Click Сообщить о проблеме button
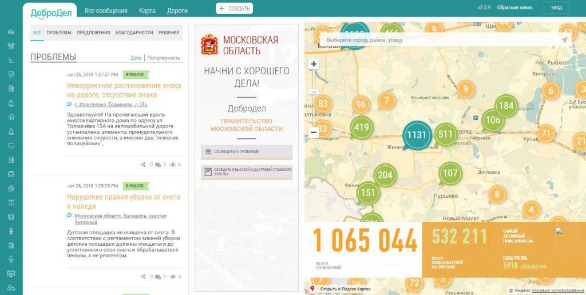This screenshot has height=295, width=586. coord(247,152)
